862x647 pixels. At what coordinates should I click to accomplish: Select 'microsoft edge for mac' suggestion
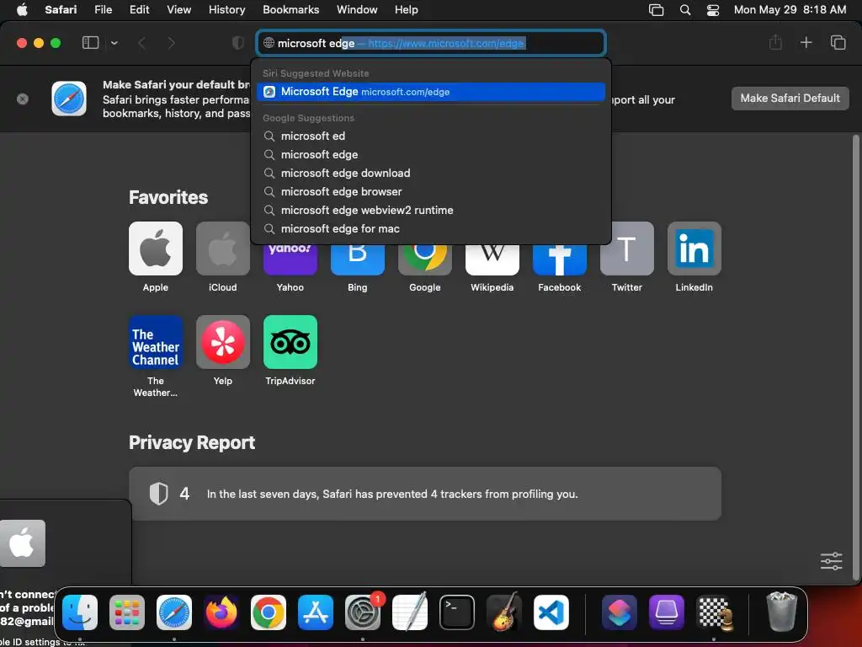click(431, 229)
